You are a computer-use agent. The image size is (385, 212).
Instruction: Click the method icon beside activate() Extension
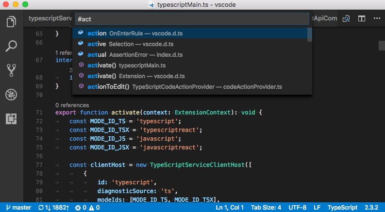coord(81,76)
